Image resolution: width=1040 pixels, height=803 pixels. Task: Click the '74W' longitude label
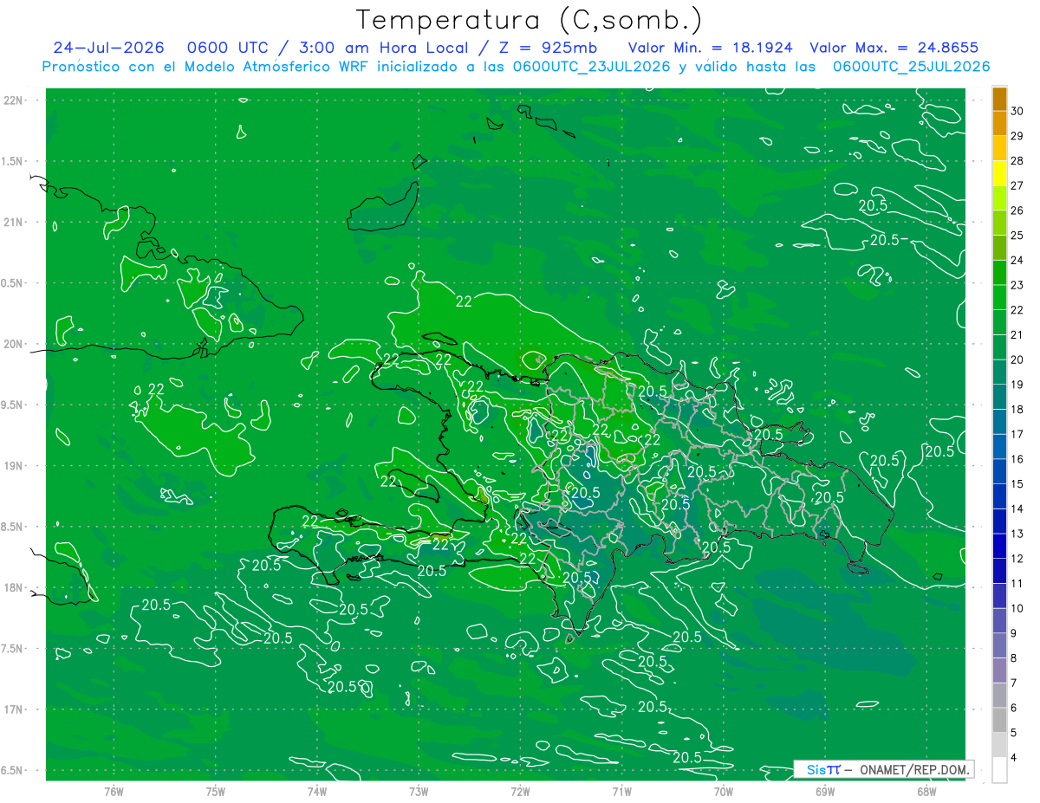317,791
